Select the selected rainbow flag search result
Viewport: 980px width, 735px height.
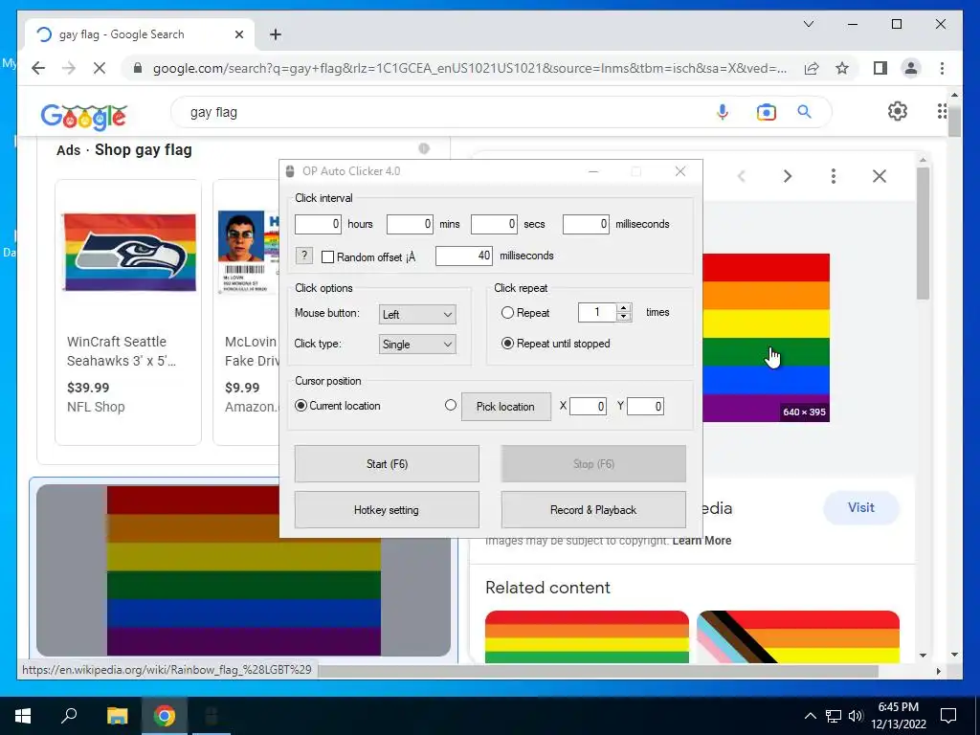point(244,570)
